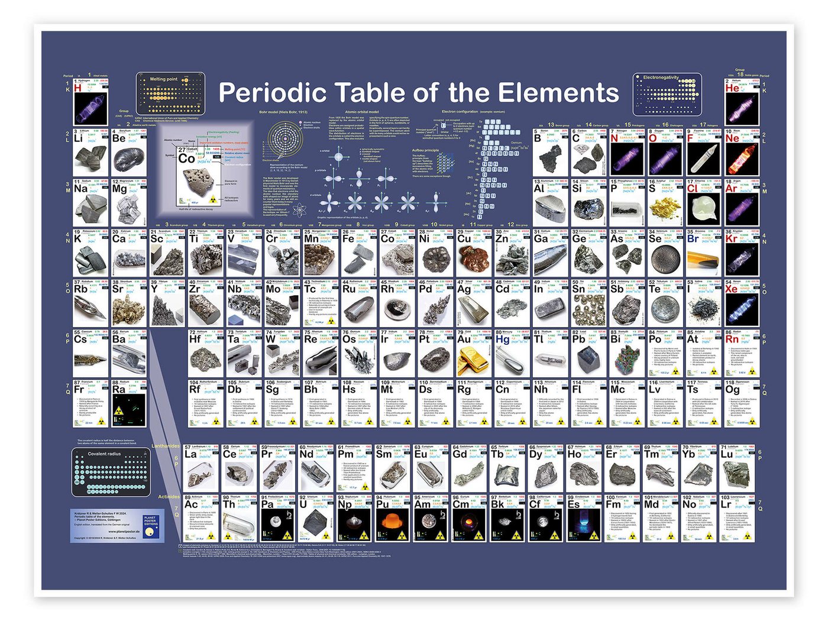Open the Chlorine (Cl) element card

click(x=704, y=202)
